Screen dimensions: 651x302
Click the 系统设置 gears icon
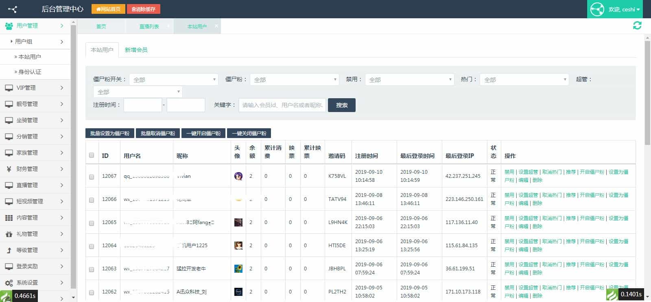[9, 283]
